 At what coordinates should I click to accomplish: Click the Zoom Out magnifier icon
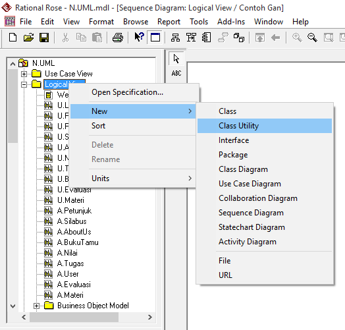click(x=312, y=38)
